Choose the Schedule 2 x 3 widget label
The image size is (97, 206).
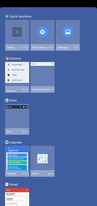pyautogui.click(x=17, y=173)
